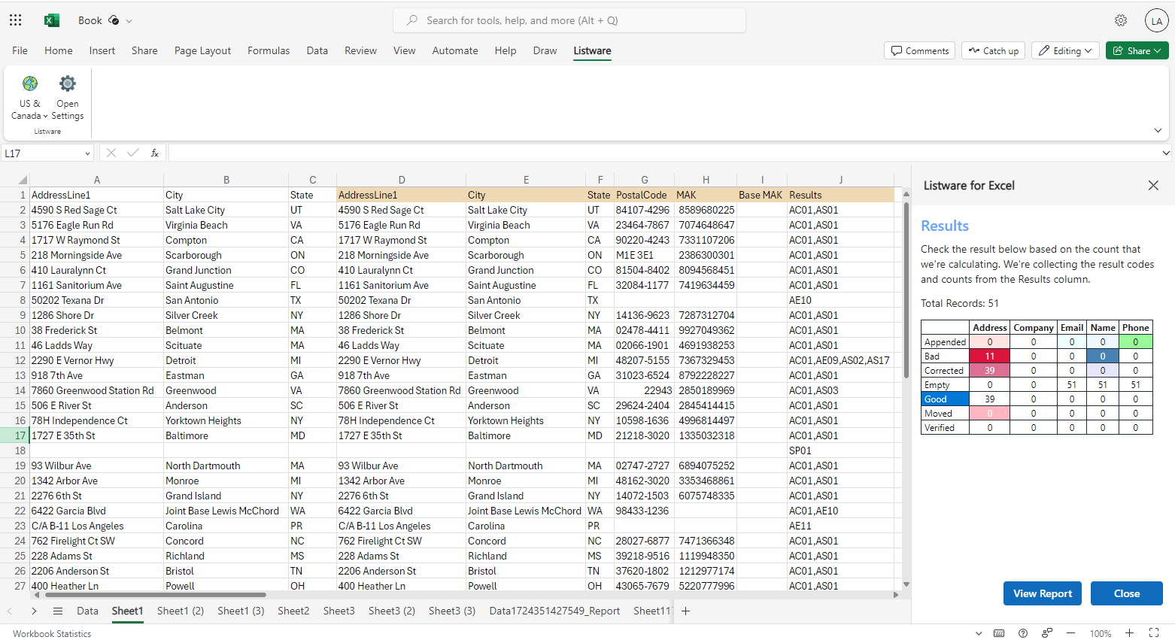Screen dimensions: 1175x640
Task: Click the Catch up button
Action: (x=994, y=50)
